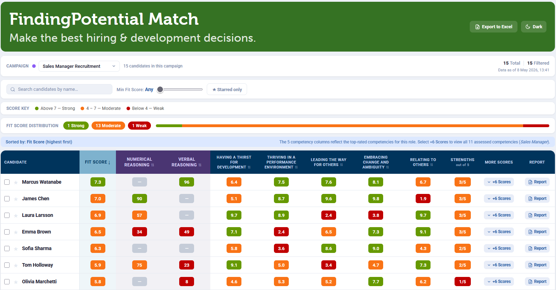
Task: Click the Emma Brown candidate name
Action: point(36,232)
